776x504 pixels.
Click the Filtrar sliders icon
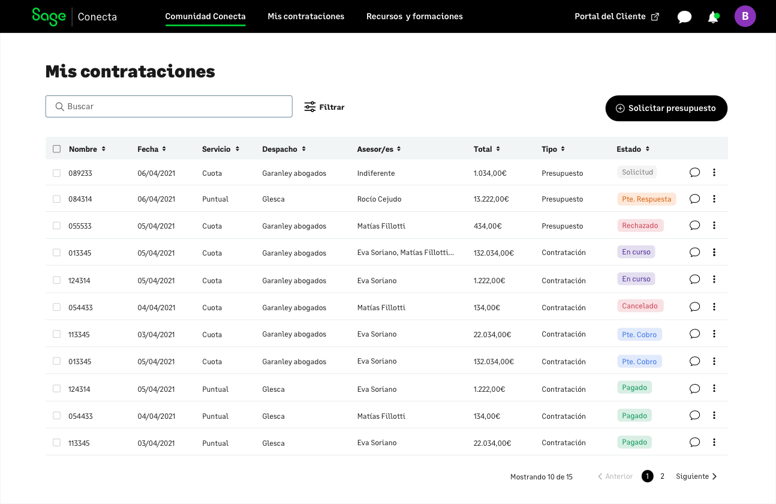point(310,107)
